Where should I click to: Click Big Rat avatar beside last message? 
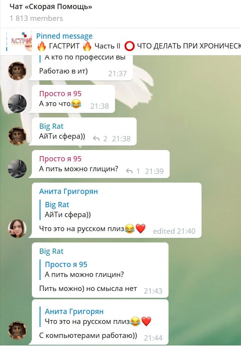pyautogui.click(x=17, y=330)
